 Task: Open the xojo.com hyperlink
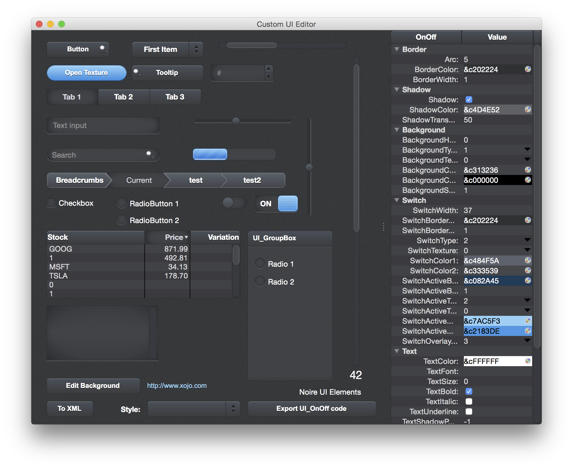177,386
